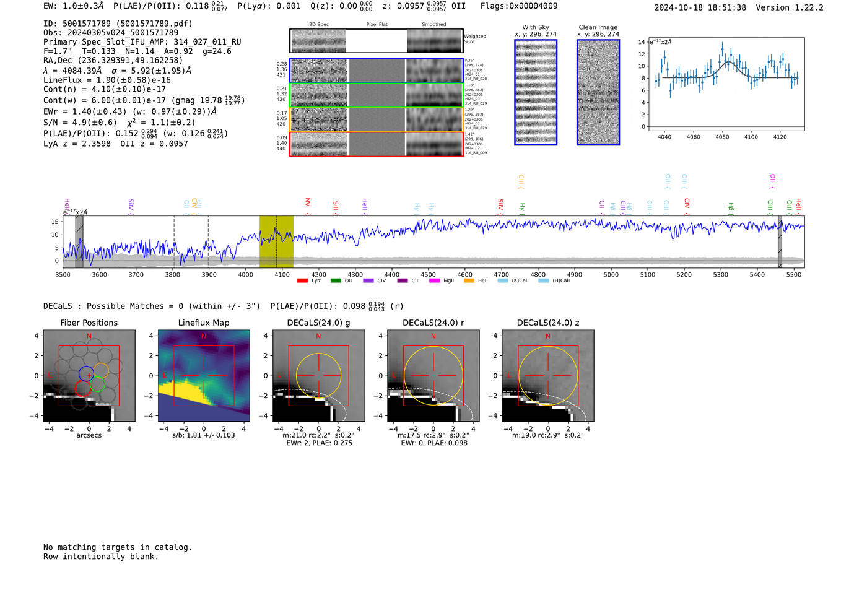Image resolution: width=867 pixels, height=590 pixels.
Task: Click the yellow highlighted band in the spectrum
Action: click(x=276, y=241)
